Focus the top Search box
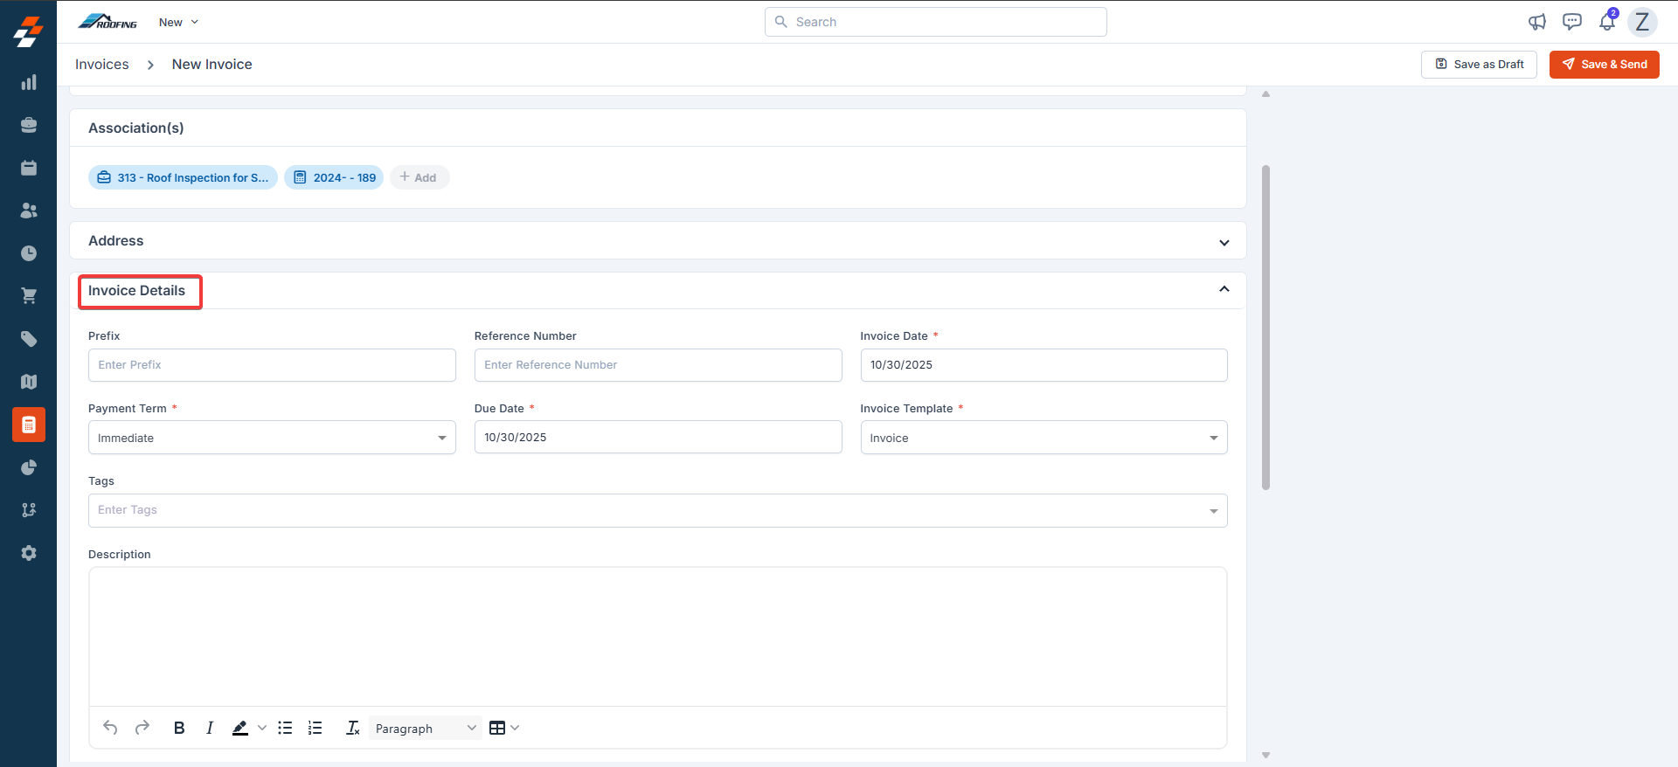The width and height of the screenshot is (1678, 767). pyautogui.click(x=935, y=22)
